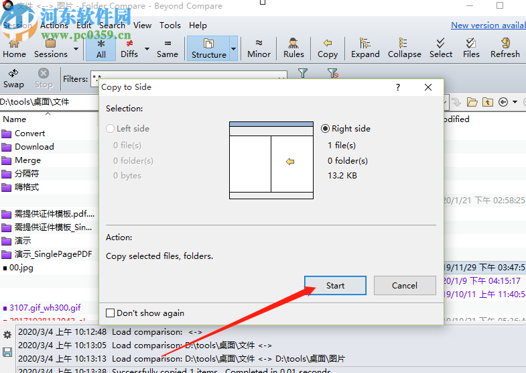Open the View menu
The image size is (526, 373).
coord(142,25)
